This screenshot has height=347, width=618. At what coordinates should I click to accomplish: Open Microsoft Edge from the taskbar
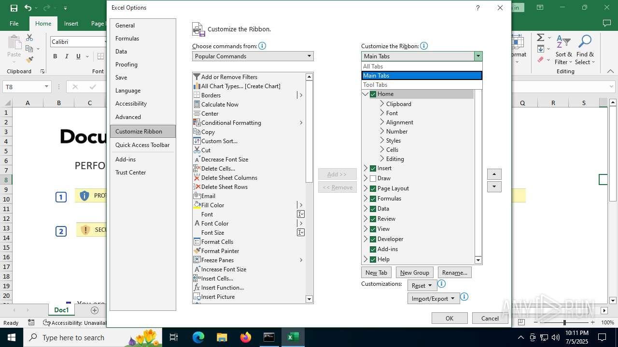pyautogui.click(x=198, y=337)
